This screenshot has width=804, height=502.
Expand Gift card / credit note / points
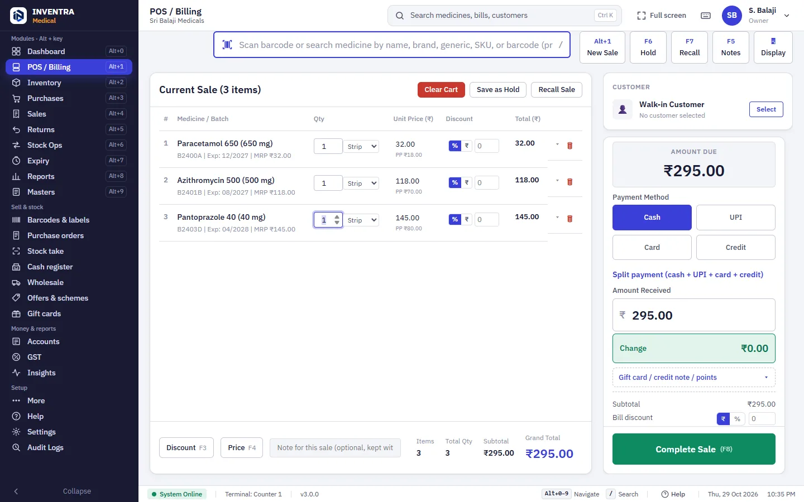(694, 378)
